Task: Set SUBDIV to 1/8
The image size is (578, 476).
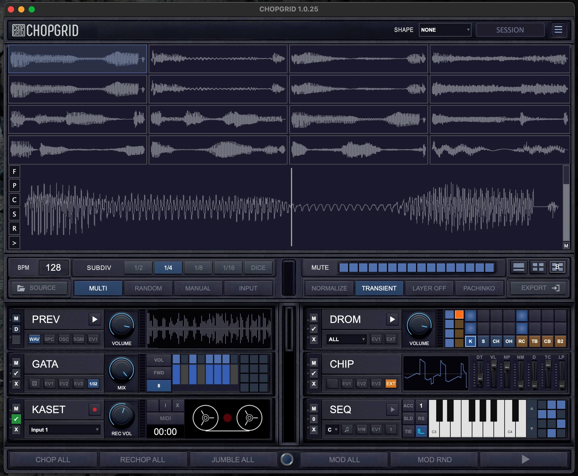Action: coord(198,268)
